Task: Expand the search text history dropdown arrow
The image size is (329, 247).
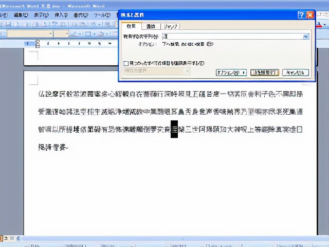Action: point(306,37)
